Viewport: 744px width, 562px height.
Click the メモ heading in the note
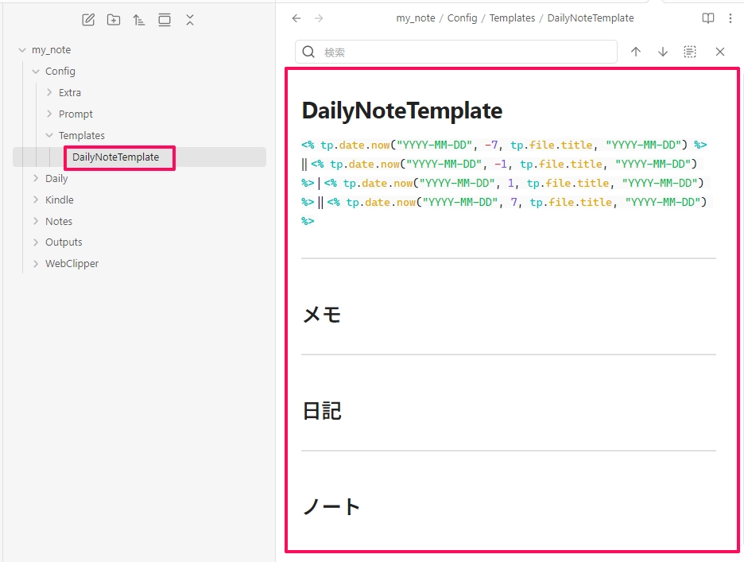(322, 314)
